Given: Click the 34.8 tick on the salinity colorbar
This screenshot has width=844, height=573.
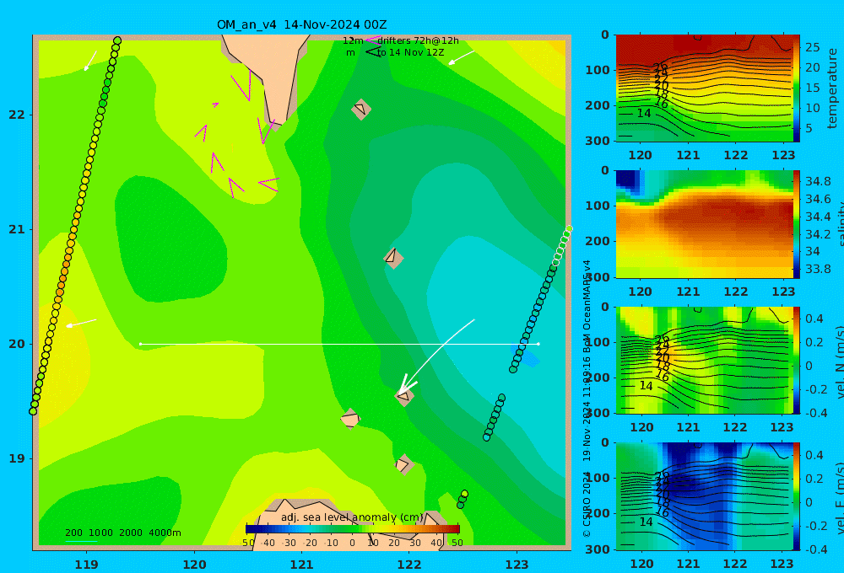Looking at the screenshot, I should point(818,181).
